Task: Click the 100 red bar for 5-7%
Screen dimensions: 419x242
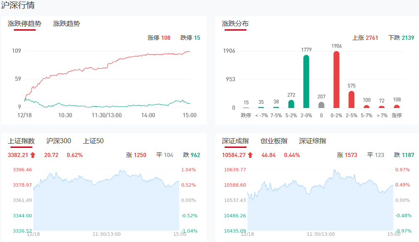Action: coord(367,107)
